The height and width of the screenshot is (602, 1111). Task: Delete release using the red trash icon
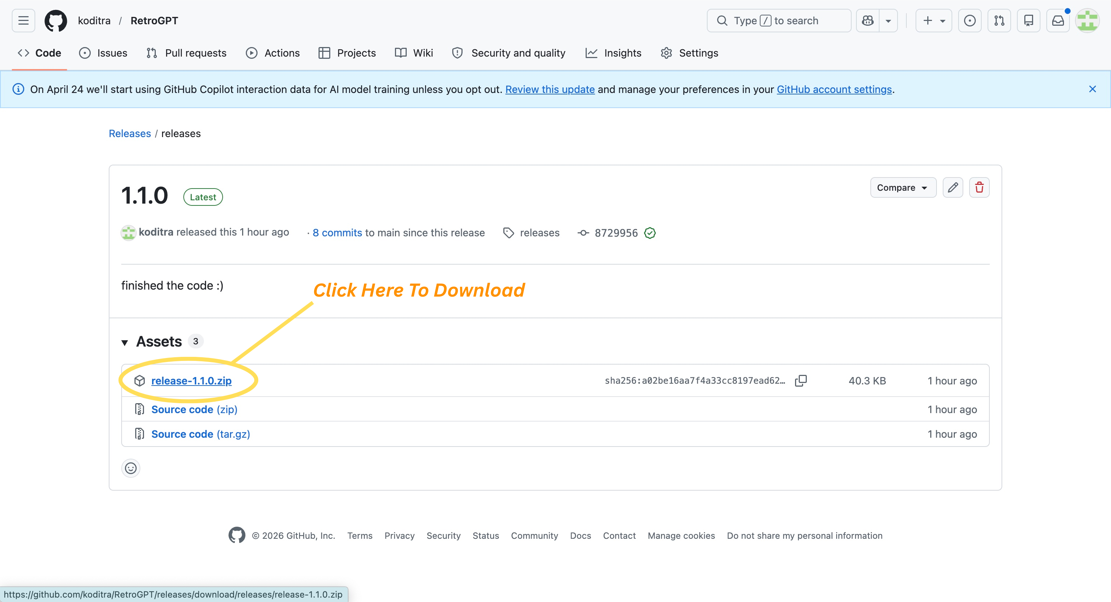979,187
